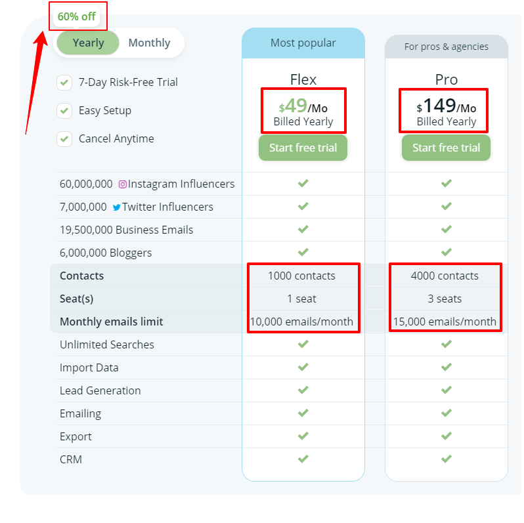
Task: Click Pro checkmark in the Export row
Action: [x=447, y=436]
